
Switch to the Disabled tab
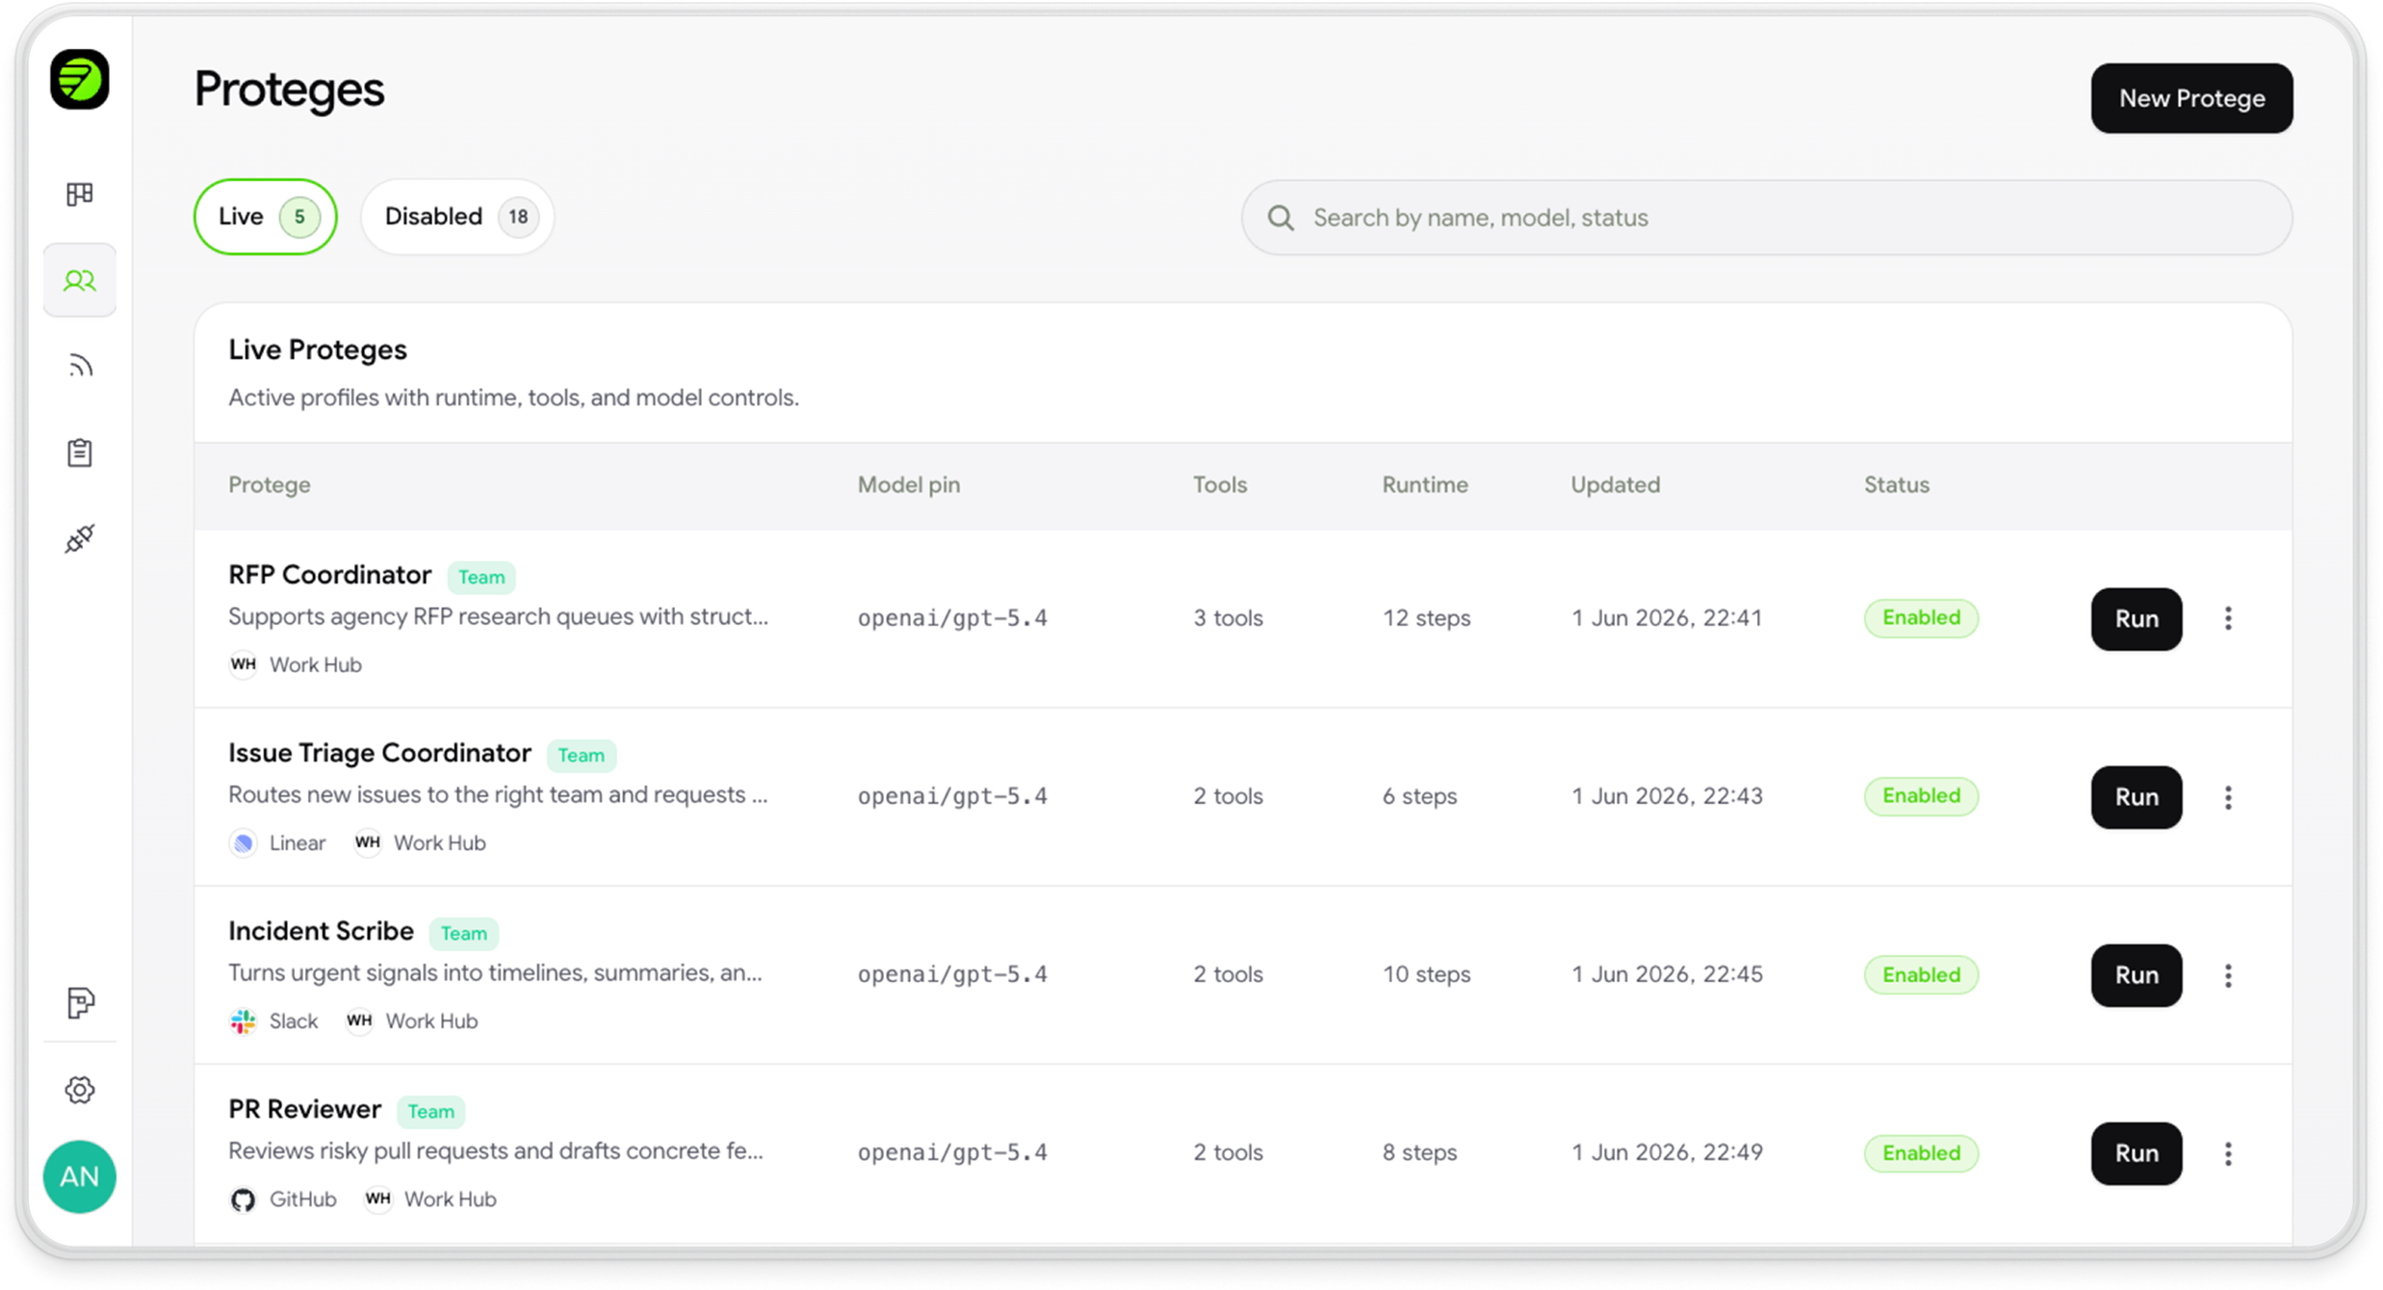pos(457,217)
